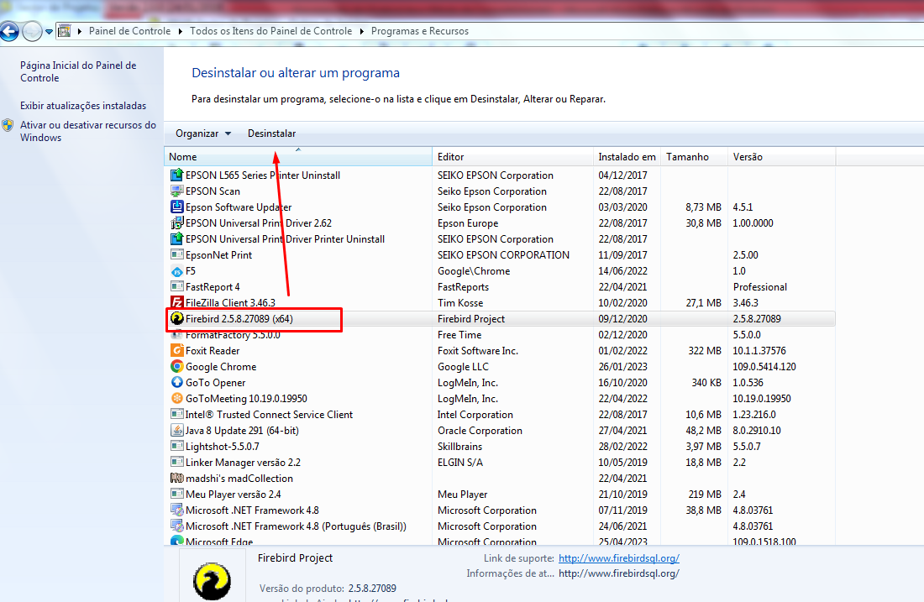Sort by Tamanho column header
Image resolution: width=924 pixels, height=602 pixels.
click(694, 157)
